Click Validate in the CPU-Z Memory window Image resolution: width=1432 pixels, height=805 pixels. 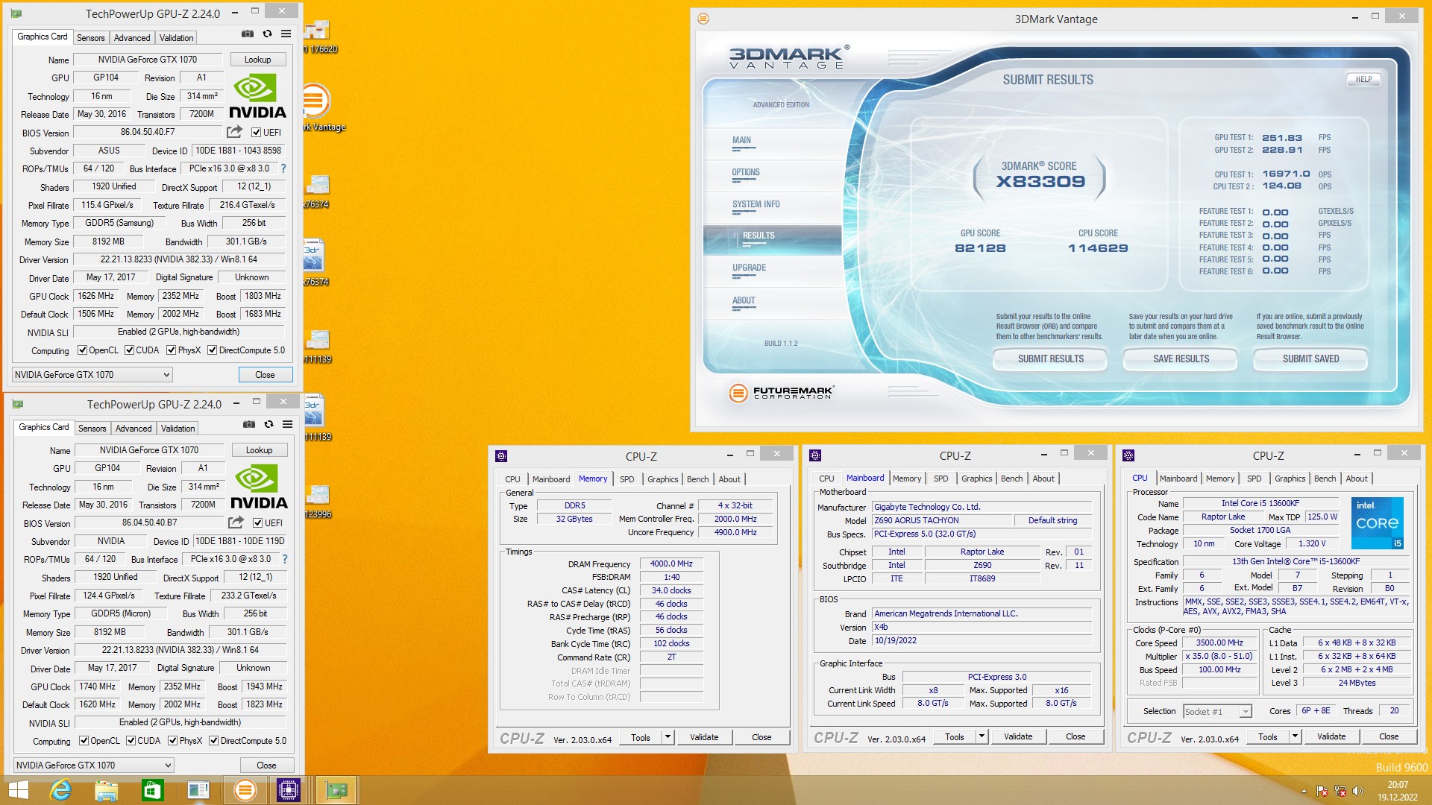704,737
